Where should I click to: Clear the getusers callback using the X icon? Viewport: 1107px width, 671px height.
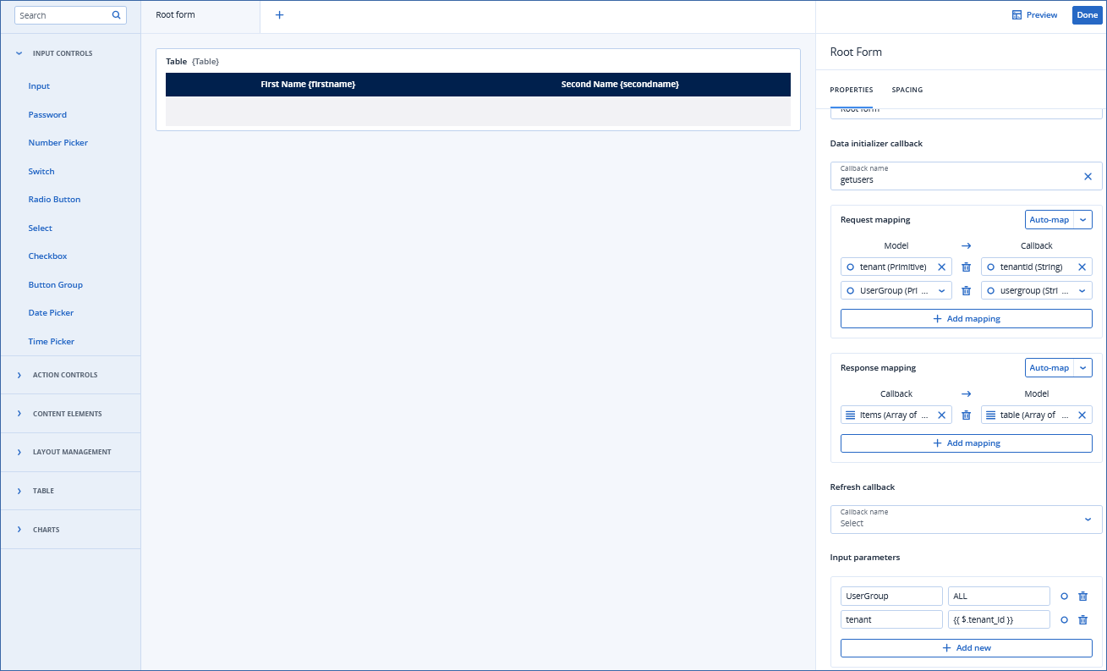point(1088,176)
